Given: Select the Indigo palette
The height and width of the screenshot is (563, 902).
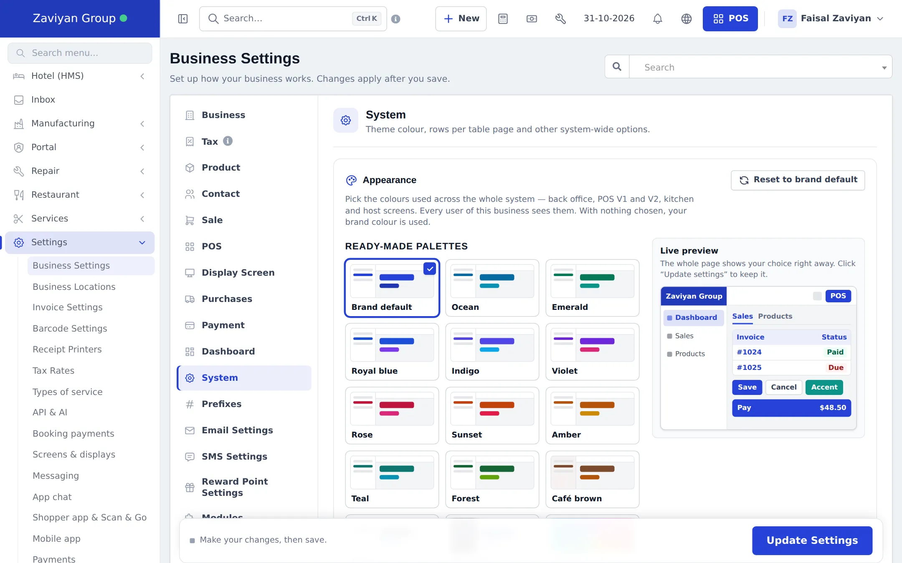Looking at the screenshot, I should click(492, 352).
